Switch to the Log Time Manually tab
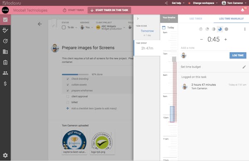The image size is (249, 161). click(231, 19)
